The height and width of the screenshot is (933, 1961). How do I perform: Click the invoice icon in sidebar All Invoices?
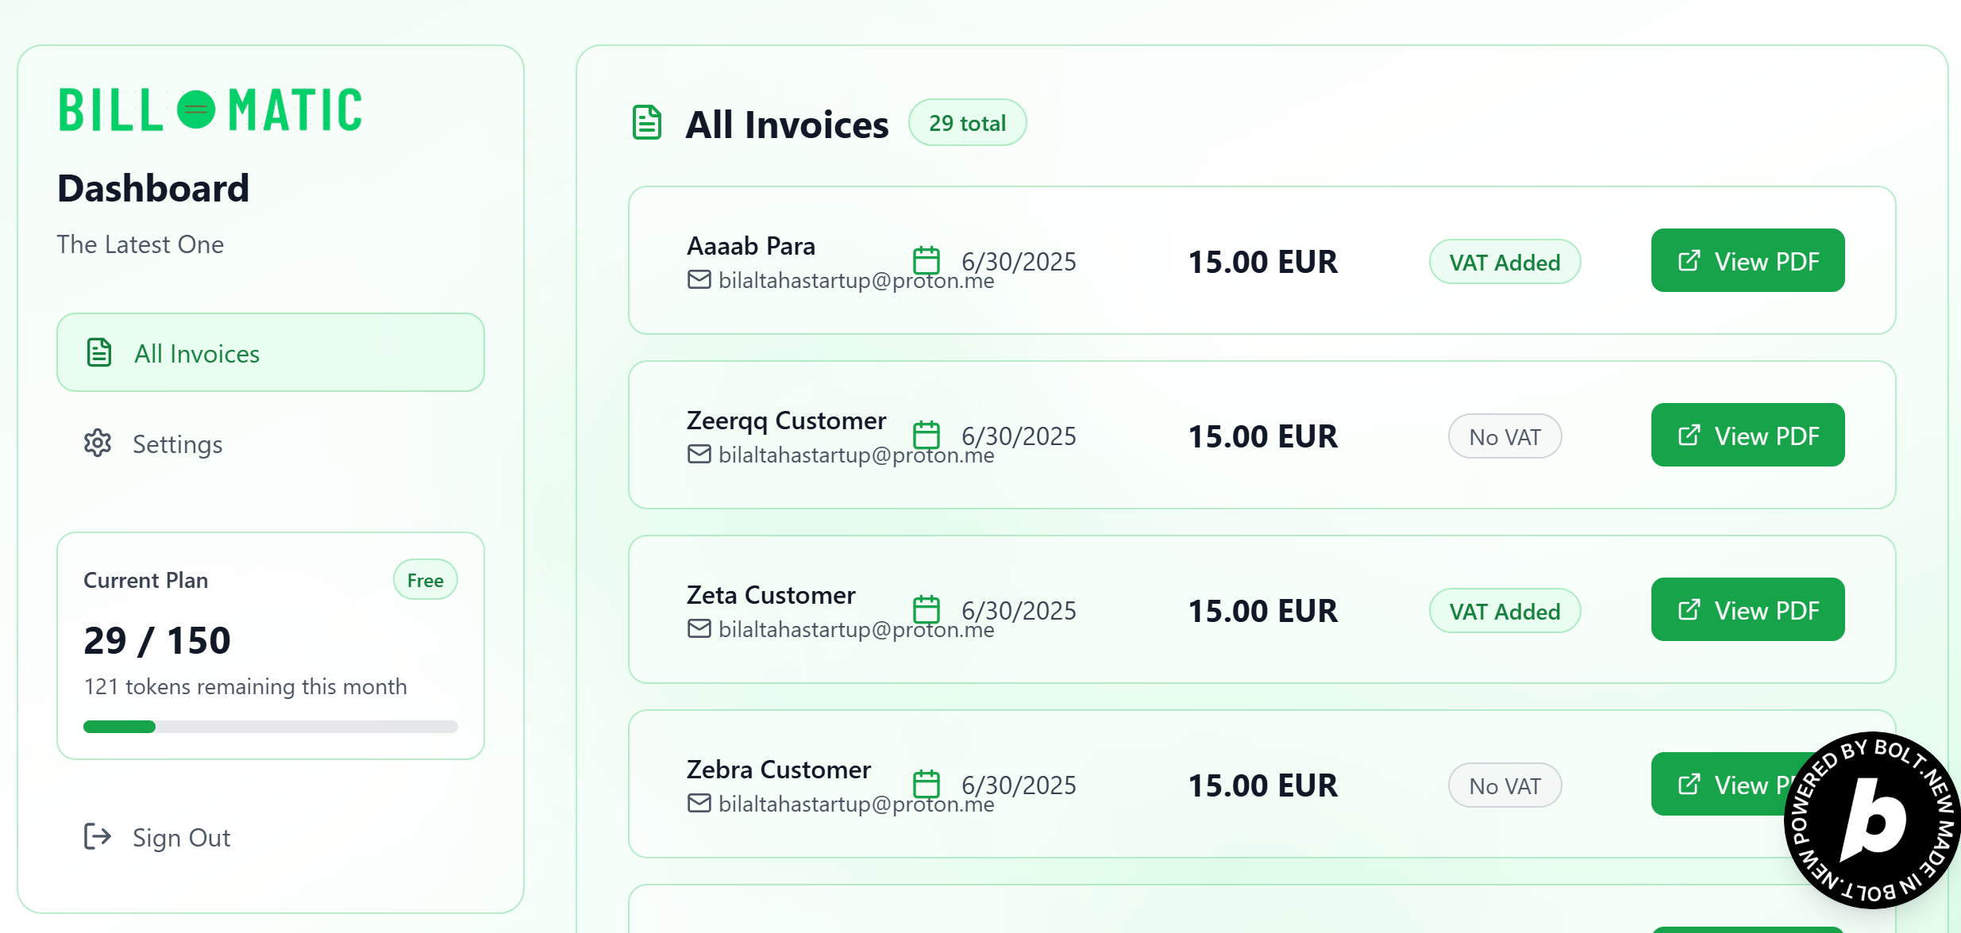pyautogui.click(x=99, y=352)
